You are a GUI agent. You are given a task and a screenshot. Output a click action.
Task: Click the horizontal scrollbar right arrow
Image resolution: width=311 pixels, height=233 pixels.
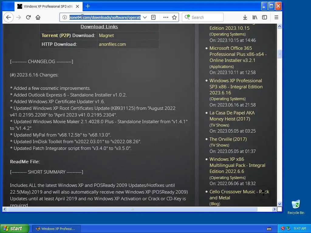point(274,209)
